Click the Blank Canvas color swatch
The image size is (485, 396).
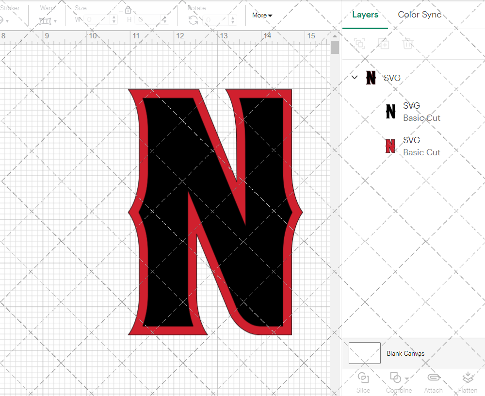[364, 353]
